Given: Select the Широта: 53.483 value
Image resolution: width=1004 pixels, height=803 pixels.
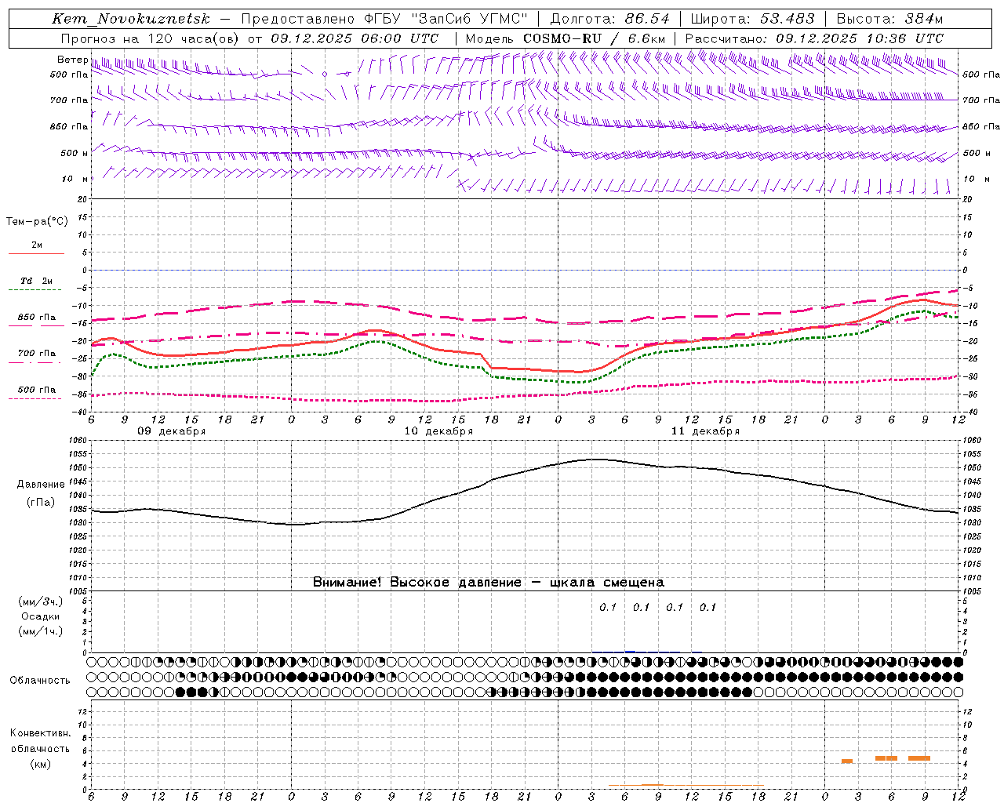Looking at the screenshot, I should (752, 19).
